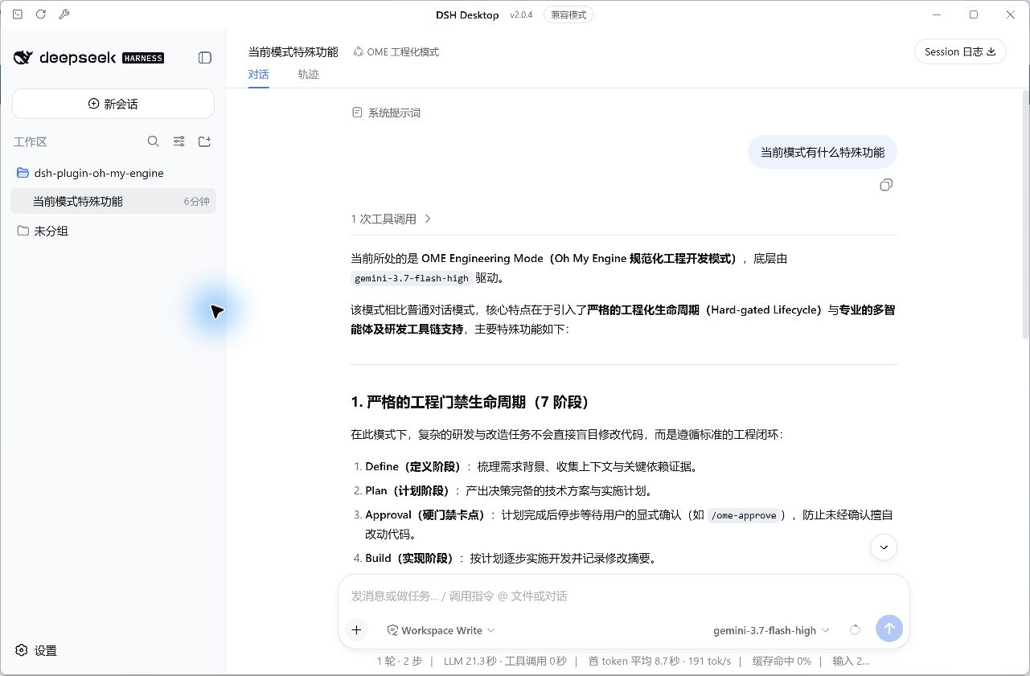Click the 1 轮 · 2 步 status entry
The width and height of the screenshot is (1030, 676).
pos(399,661)
